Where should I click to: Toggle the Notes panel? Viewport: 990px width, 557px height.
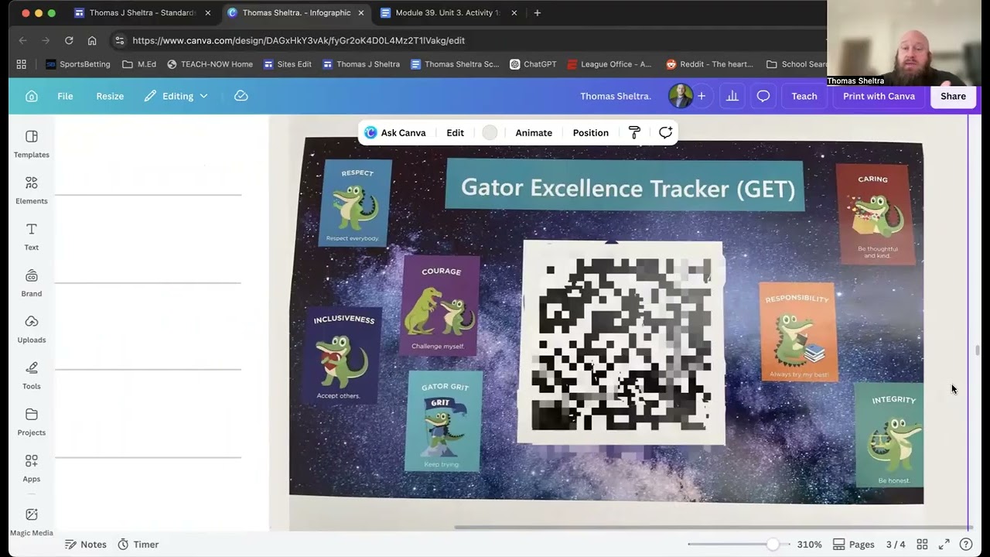click(85, 545)
